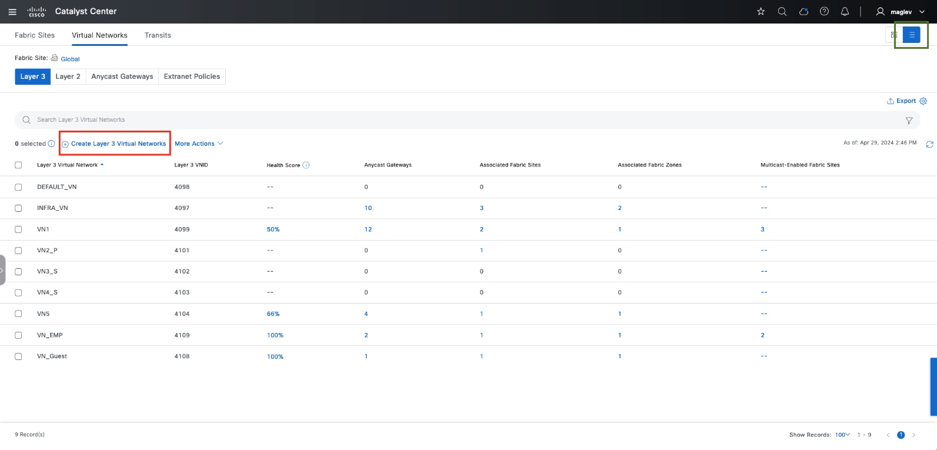
Task: Refresh the virtual networks table
Action: (929, 144)
